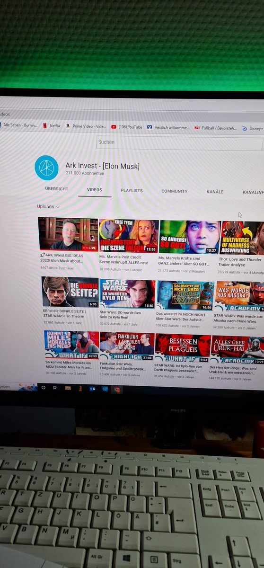Click the '10.409 Aufrufe • vor 3 Jahren' text
The height and width of the screenshot is (568, 264).
coord(120,375)
